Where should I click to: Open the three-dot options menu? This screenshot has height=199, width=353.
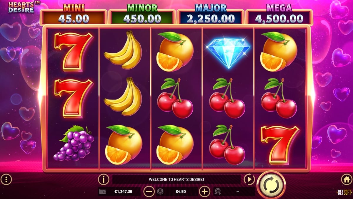tap(6, 179)
